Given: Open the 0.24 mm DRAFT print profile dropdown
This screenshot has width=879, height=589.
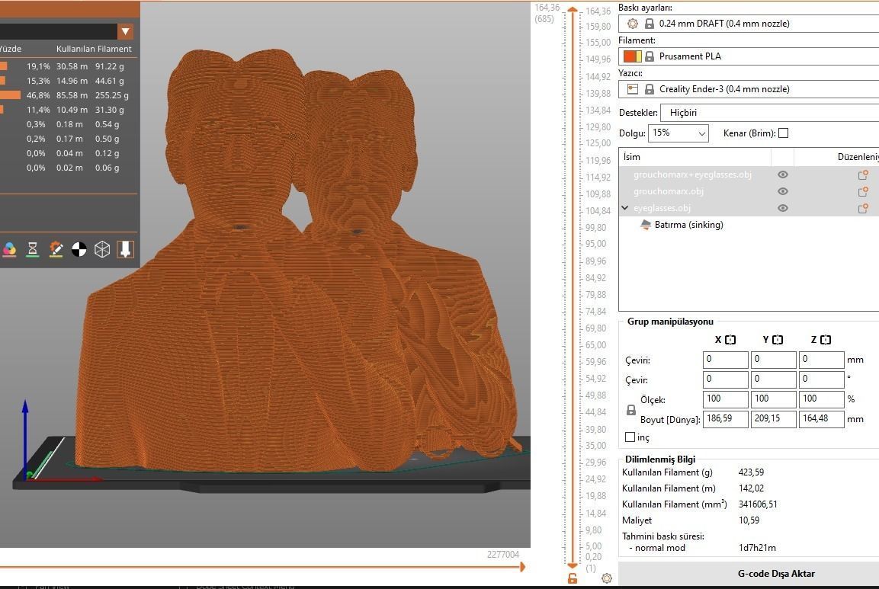Looking at the screenshot, I should click(x=749, y=24).
